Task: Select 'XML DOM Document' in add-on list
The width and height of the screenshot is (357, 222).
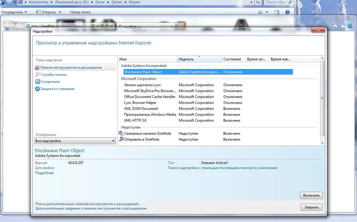Action: pyautogui.click(x=141, y=109)
